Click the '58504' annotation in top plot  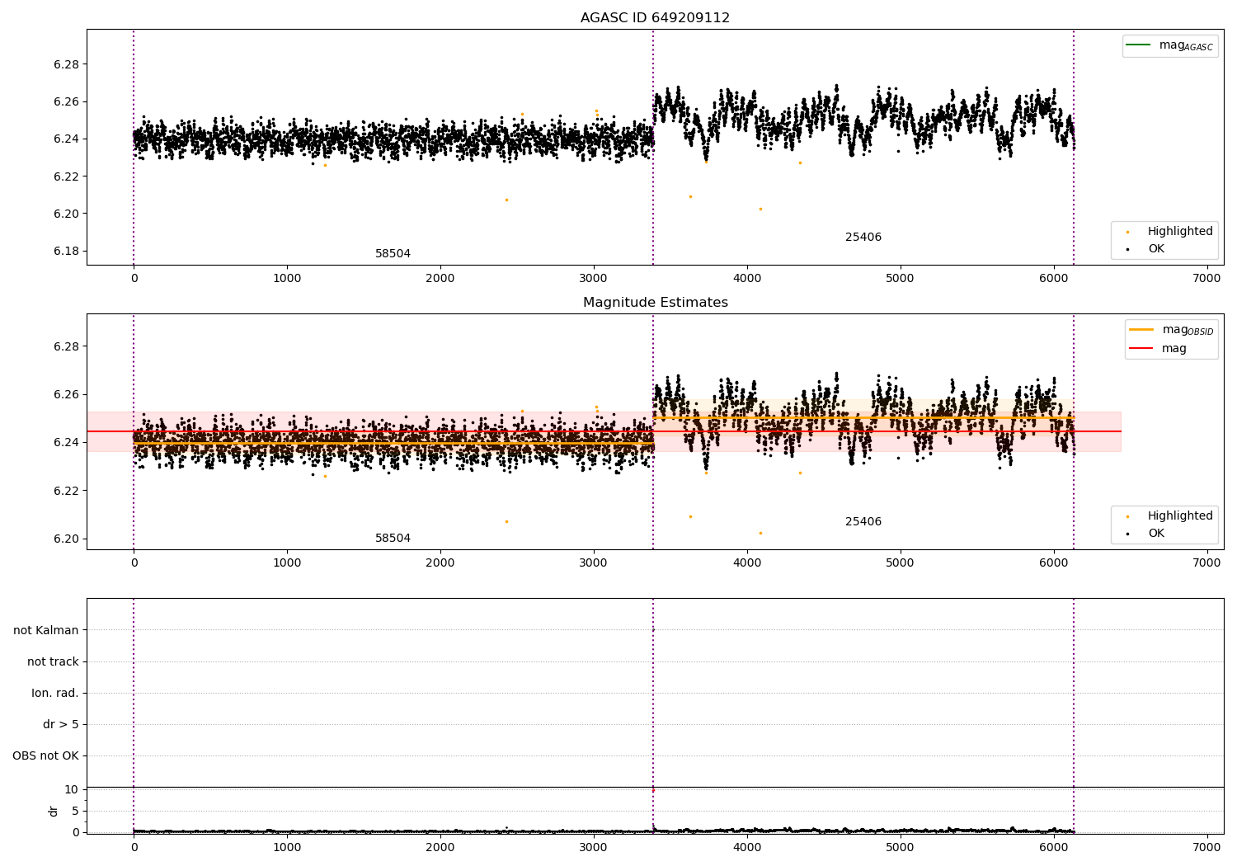coord(393,254)
